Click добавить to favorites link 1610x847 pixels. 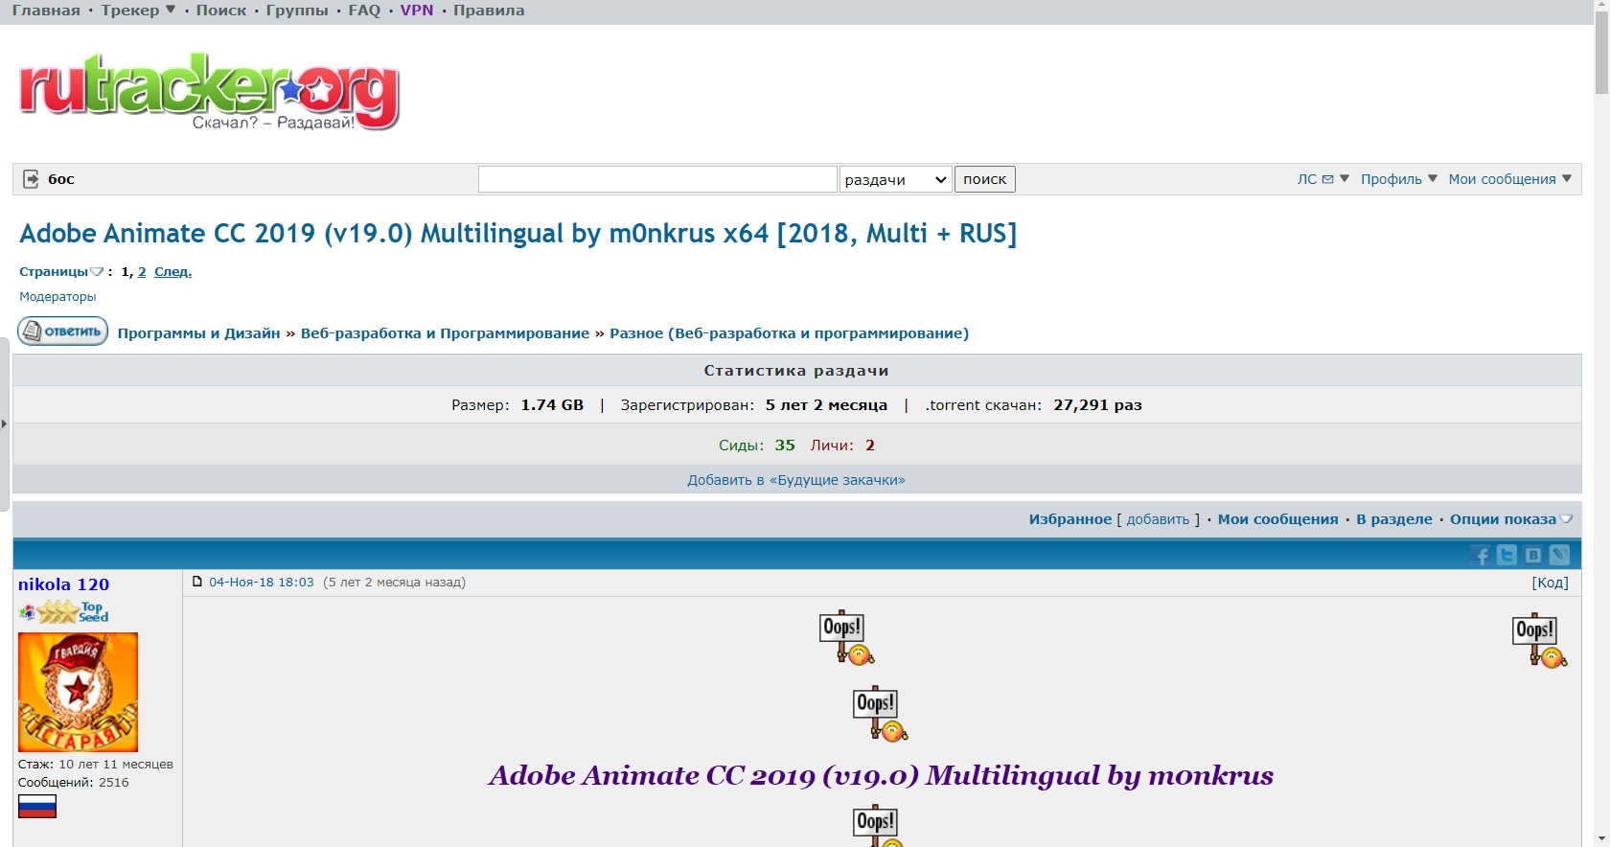pos(1158,519)
